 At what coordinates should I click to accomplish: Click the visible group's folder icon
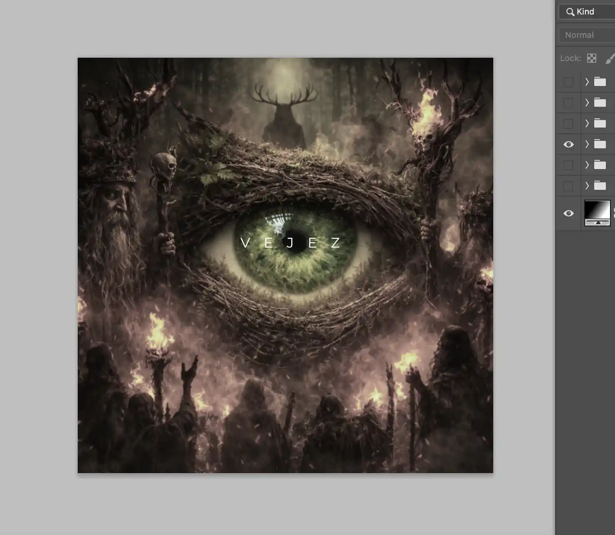(600, 144)
